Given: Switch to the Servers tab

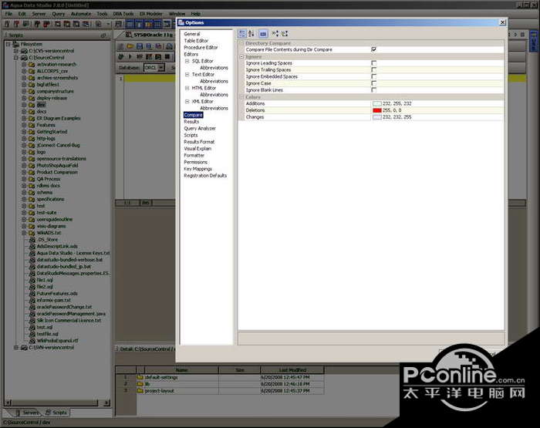Looking at the screenshot, I should click(x=28, y=412).
